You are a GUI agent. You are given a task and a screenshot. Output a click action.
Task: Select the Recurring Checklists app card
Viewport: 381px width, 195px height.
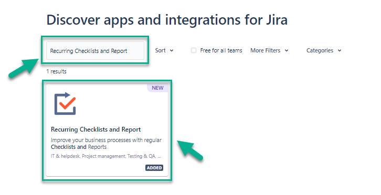(x=107, y=130)
